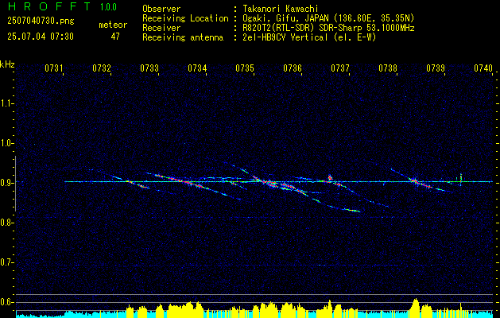Click the 0735 time marker
The height and width of the screenshot is (318, 500).
[245, 68]
